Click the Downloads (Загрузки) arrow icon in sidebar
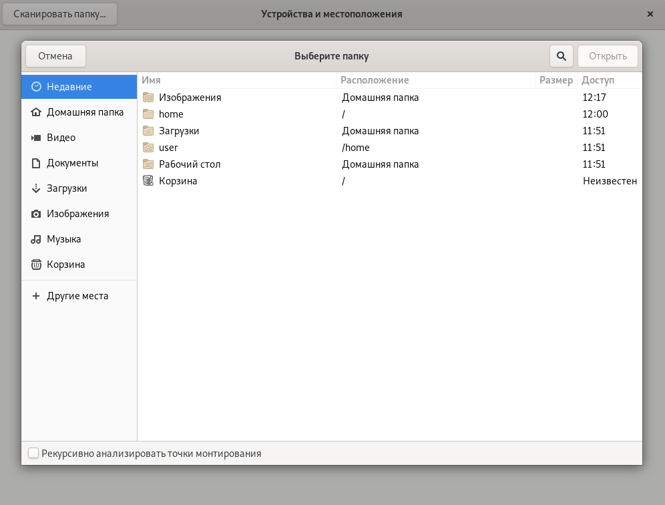The width and height of the screenshot is (665, 505). tap(36, 188)
